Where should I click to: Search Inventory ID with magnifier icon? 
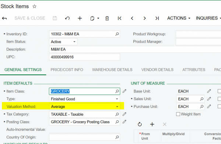(x=117, y=34)
